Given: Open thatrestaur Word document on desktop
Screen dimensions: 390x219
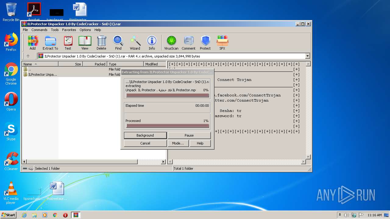Looking at the screenshot, I should (x=57, y=191).
